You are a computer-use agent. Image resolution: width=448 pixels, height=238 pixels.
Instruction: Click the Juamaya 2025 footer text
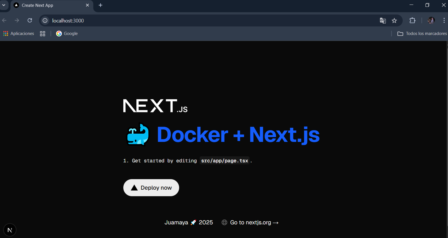(189, 222)
